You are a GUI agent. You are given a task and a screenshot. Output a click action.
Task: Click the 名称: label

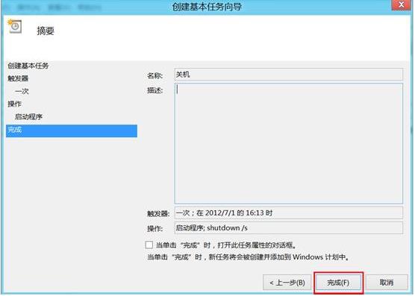155,76
